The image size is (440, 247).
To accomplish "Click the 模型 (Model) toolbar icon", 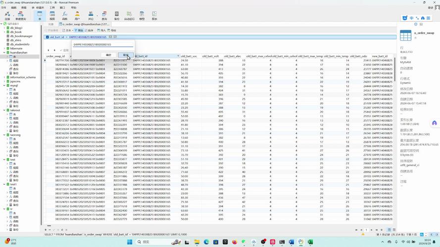I will pyautogui.click(x=142, y=16).
